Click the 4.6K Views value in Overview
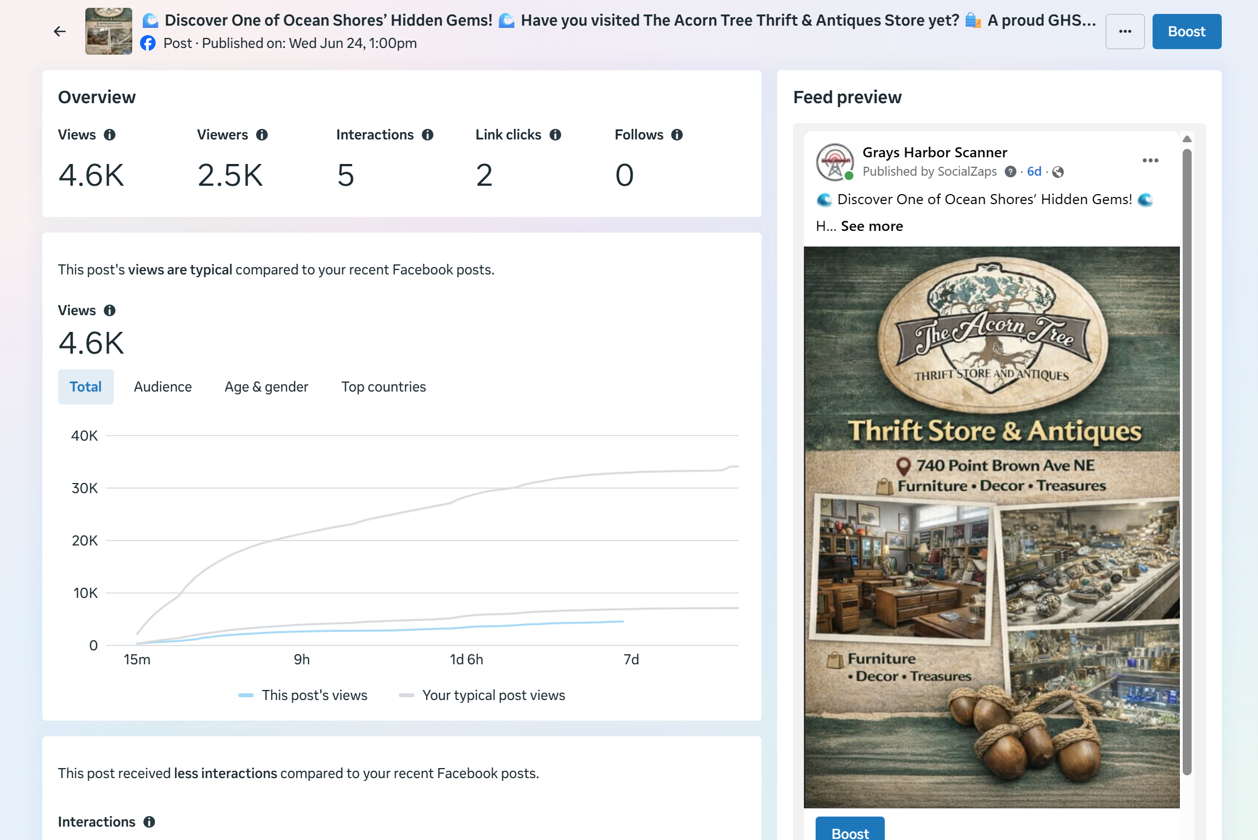This screenshot has width=1258, height=840. (x=91, y=175)
